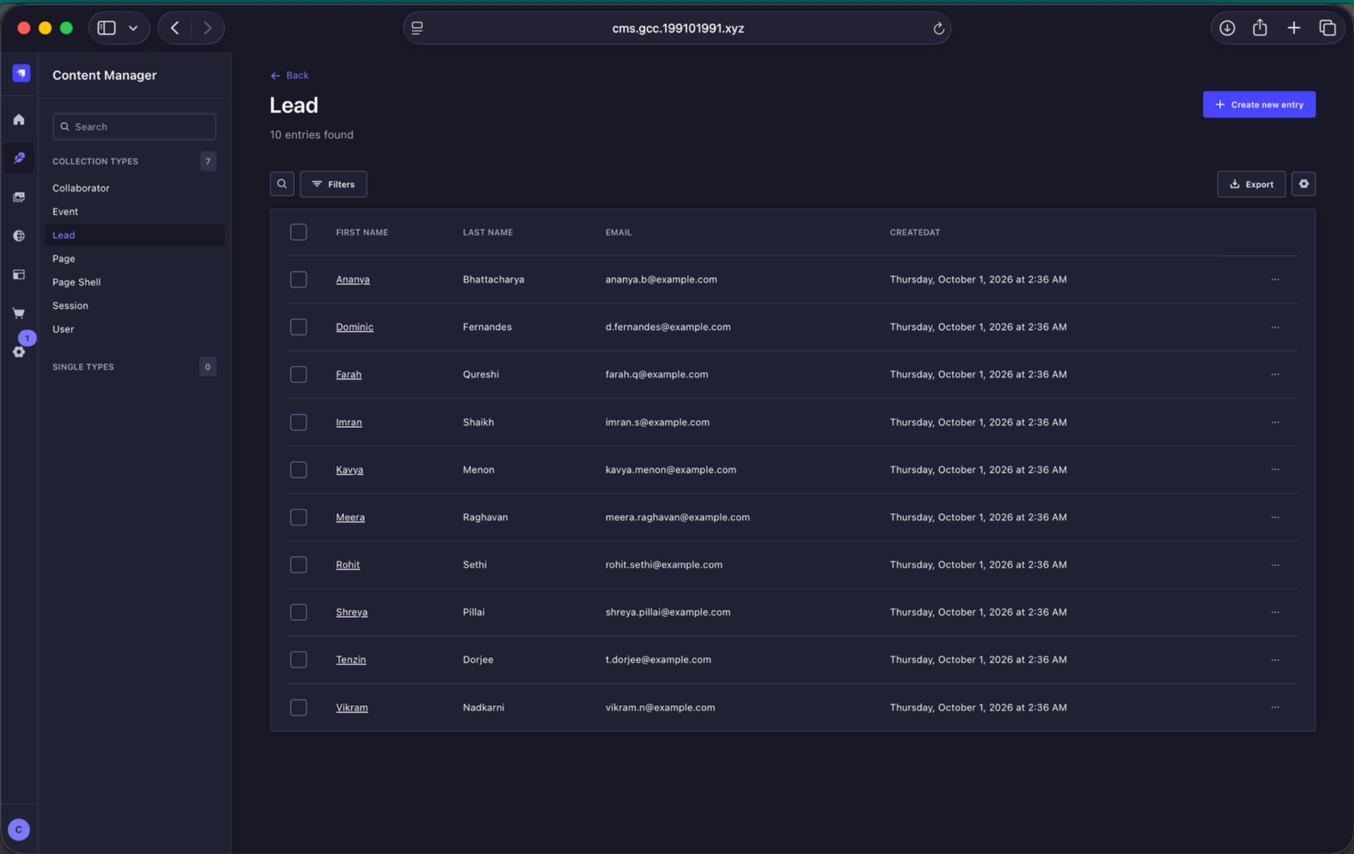The height and width of the screenshot is (854, 1354).
Task: Check the Dominic row checkbox
Action: pyautogui.click(x=298, y=327)
